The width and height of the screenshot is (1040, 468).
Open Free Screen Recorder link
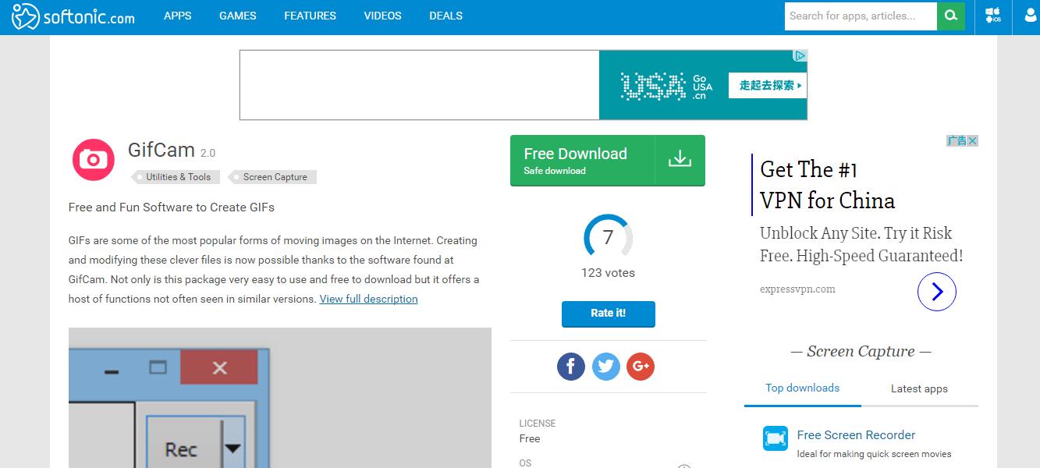point(856,435)
